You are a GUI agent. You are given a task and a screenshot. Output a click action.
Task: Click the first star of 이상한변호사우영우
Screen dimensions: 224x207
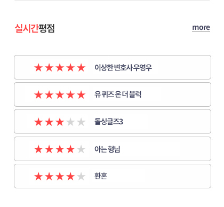[38, 68]
